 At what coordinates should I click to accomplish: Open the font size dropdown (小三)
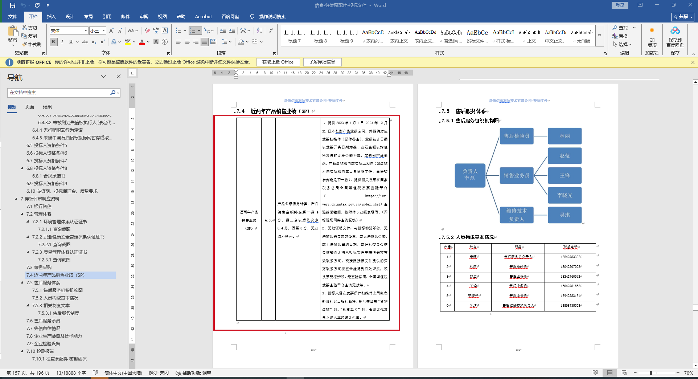point(104,31)
